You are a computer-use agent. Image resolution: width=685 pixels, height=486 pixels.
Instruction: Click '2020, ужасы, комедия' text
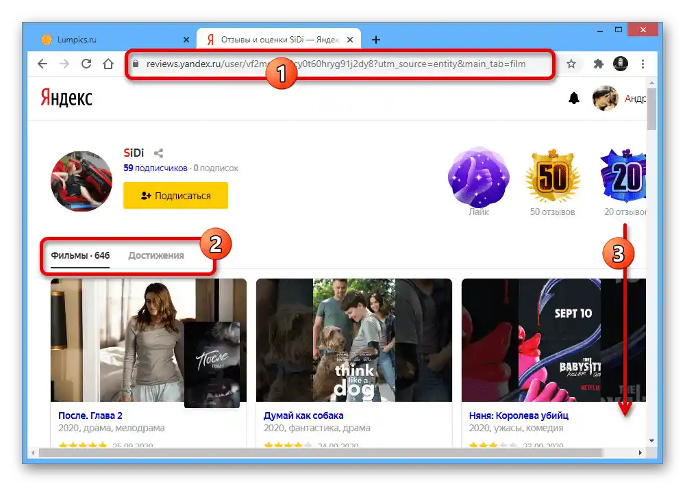(516, 428)
